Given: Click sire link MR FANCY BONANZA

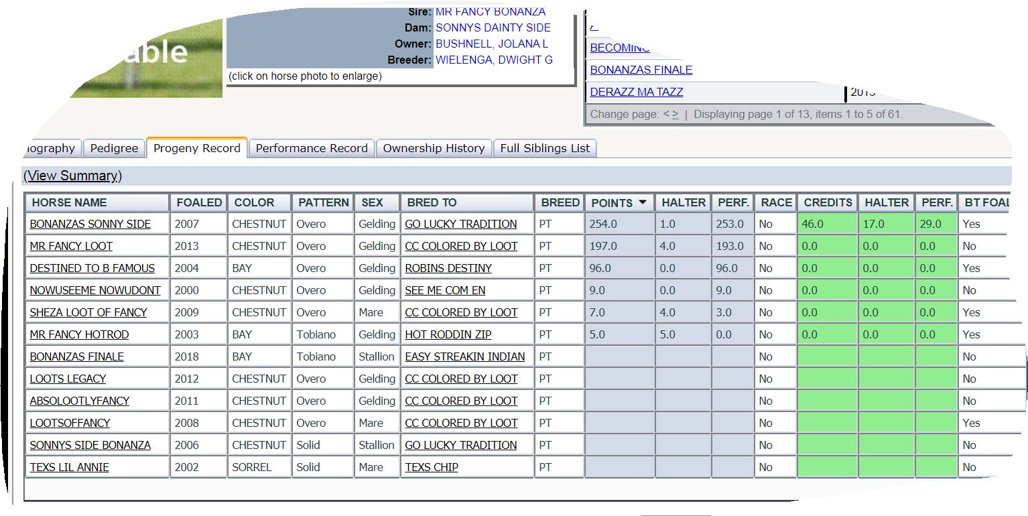Looking at the screenshot, I should pyautogui.click(x=491, y=12).
